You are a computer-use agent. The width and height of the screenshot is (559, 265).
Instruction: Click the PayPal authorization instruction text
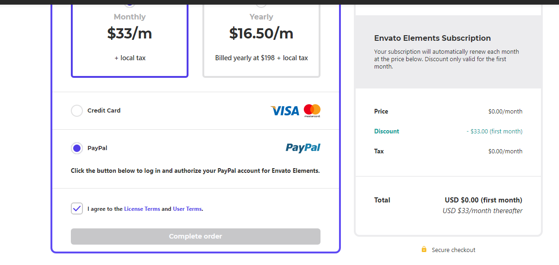(195, 170)
